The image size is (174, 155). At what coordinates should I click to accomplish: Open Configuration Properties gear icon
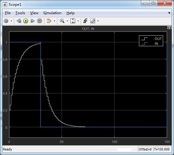pyautogui.click(x=6, y=21)
